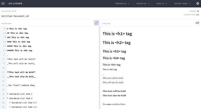Collapse the fold arrow on line 1
Viewport: 201px width, 109px height.
5,29
